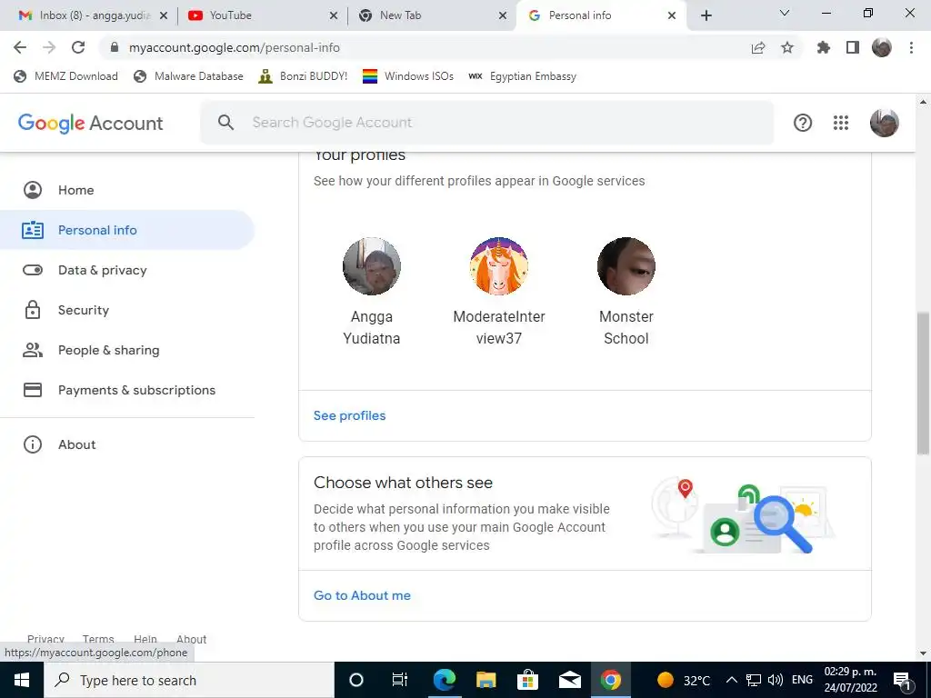The height and width of the screenshot is (698, 931).
Task: Open the Help question mark icon
Action: coord(803,123)
